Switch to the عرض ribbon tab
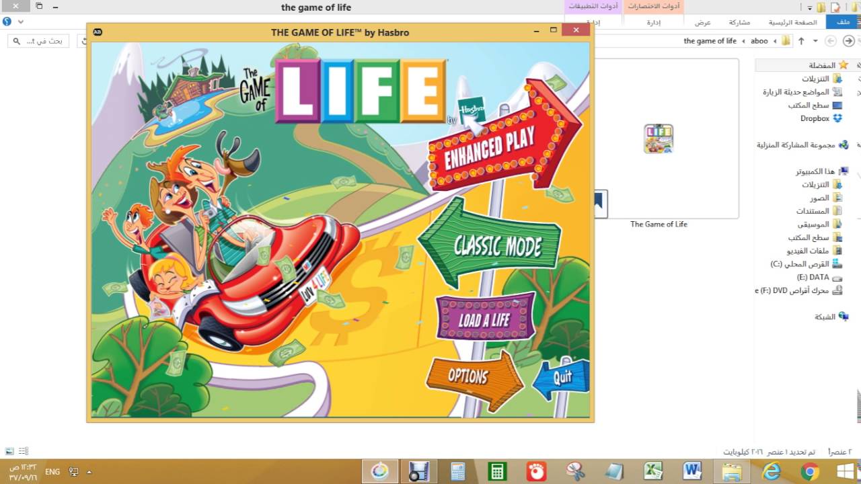 [x=702, y=22]
